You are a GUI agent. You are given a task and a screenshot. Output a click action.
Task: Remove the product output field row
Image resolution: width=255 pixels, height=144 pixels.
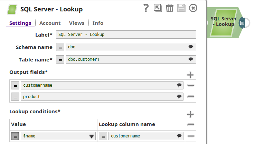click(x=191, y=97)
